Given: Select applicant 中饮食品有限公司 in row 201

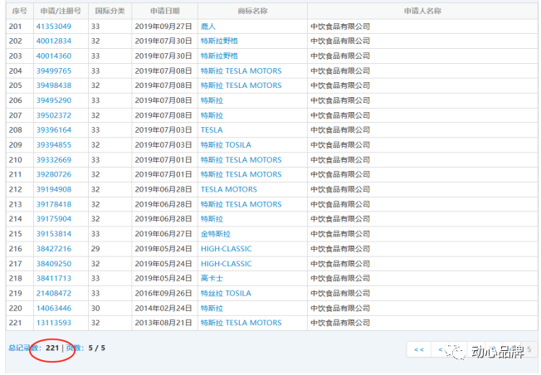Looking at the screenshot, I should tap(340, 27).
